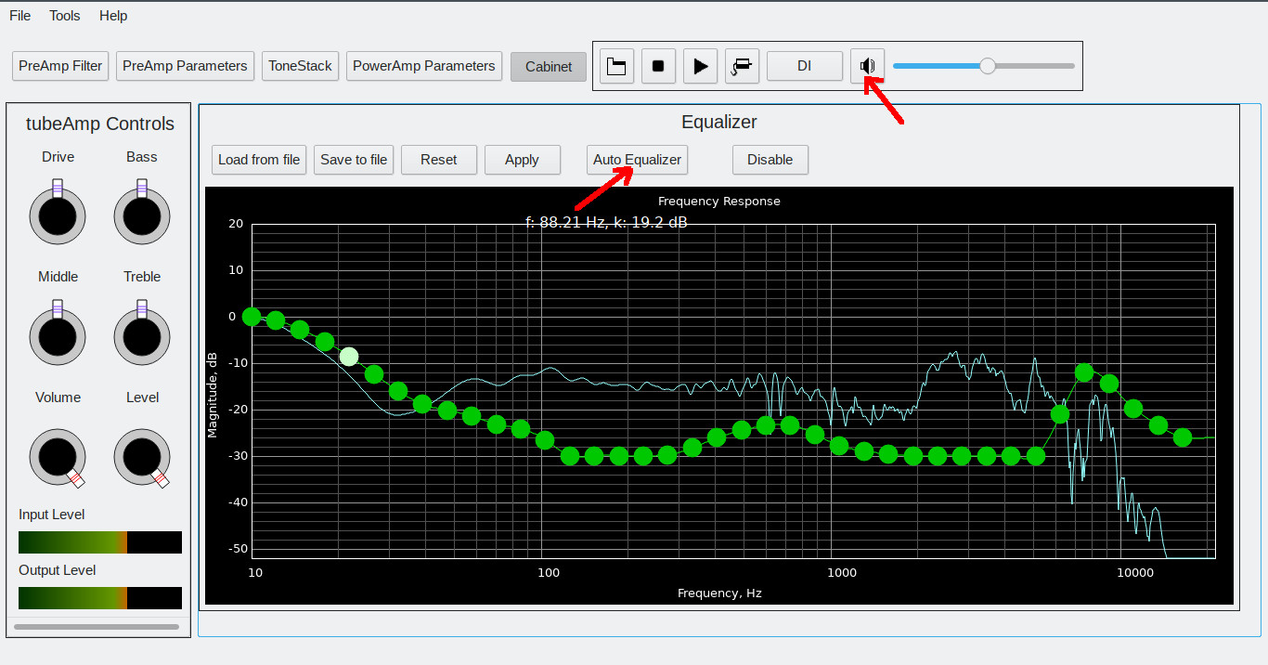Select the highlighted pale green equalizer point
Viewport: 1268px width, 665px height.
click(x=349, y=356)
